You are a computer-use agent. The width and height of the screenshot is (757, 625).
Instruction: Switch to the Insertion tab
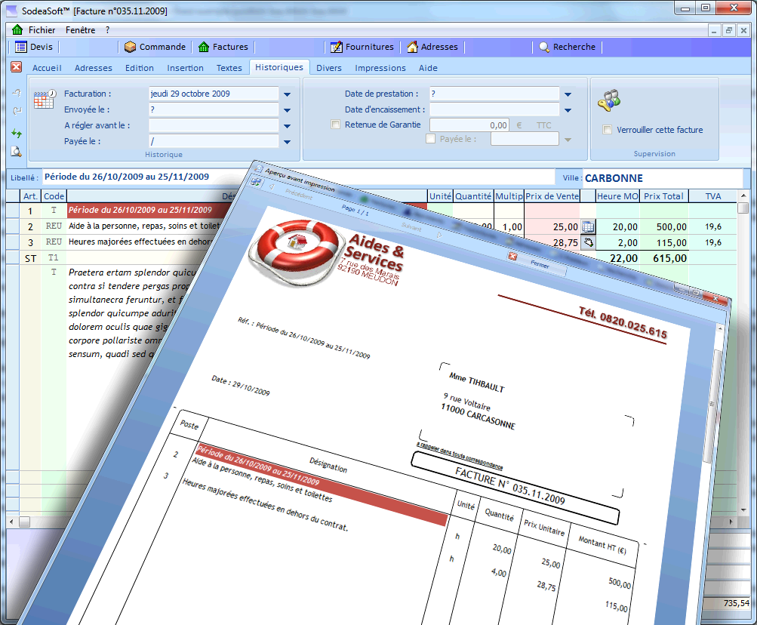pos(186,68)
